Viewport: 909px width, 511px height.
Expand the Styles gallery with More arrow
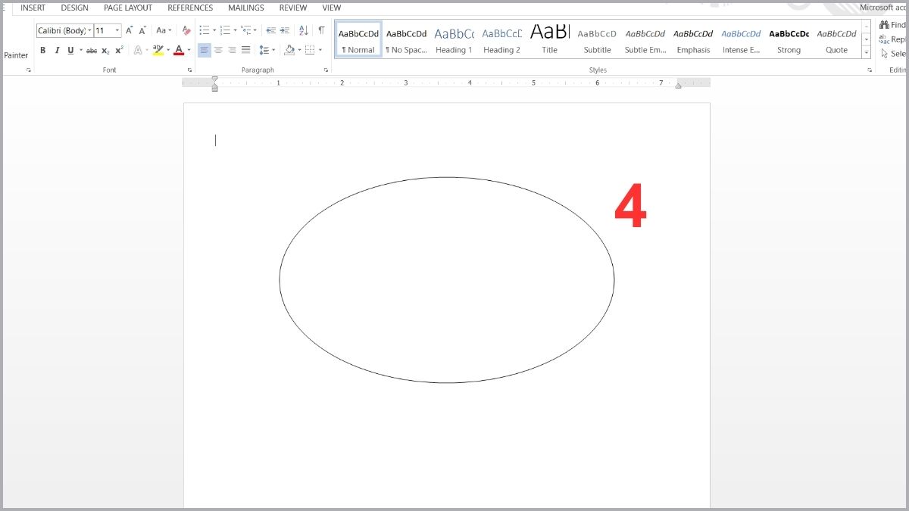(x=867, y=52)
